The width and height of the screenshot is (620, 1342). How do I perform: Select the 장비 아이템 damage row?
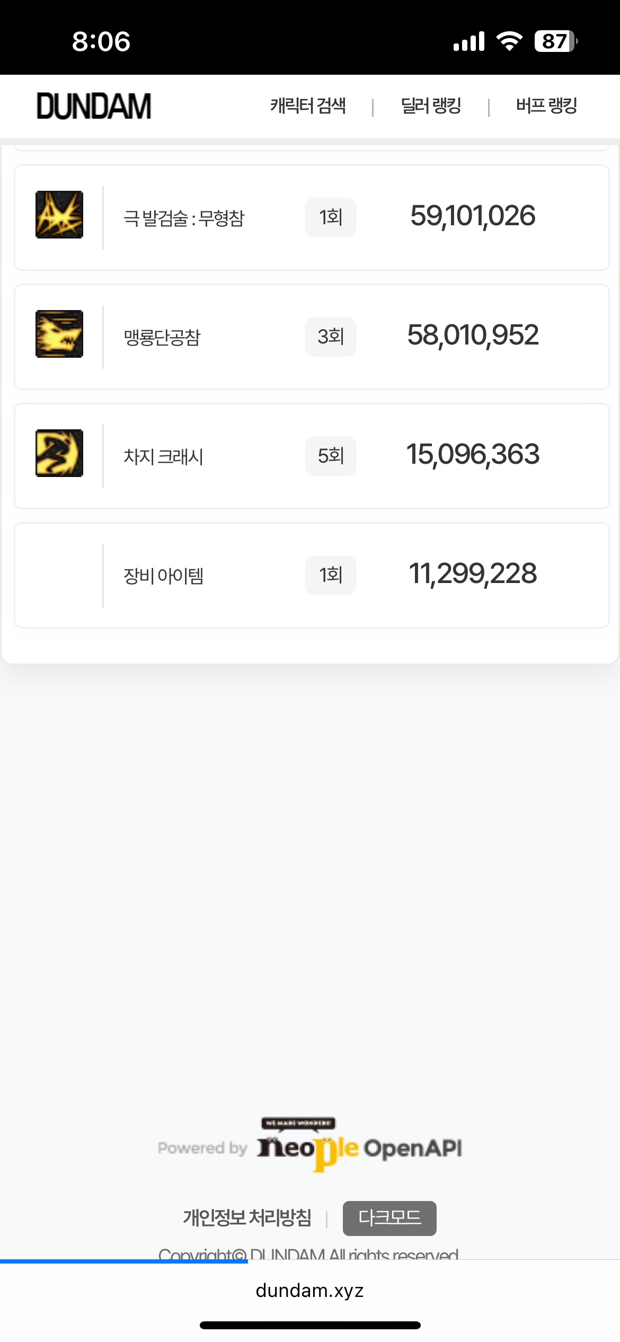(x=312, y=575)
